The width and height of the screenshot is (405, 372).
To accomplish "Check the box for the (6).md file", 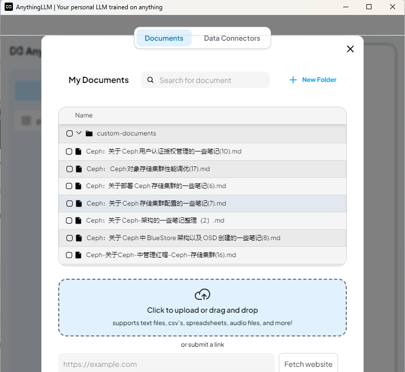I will (x=69, y=186).
